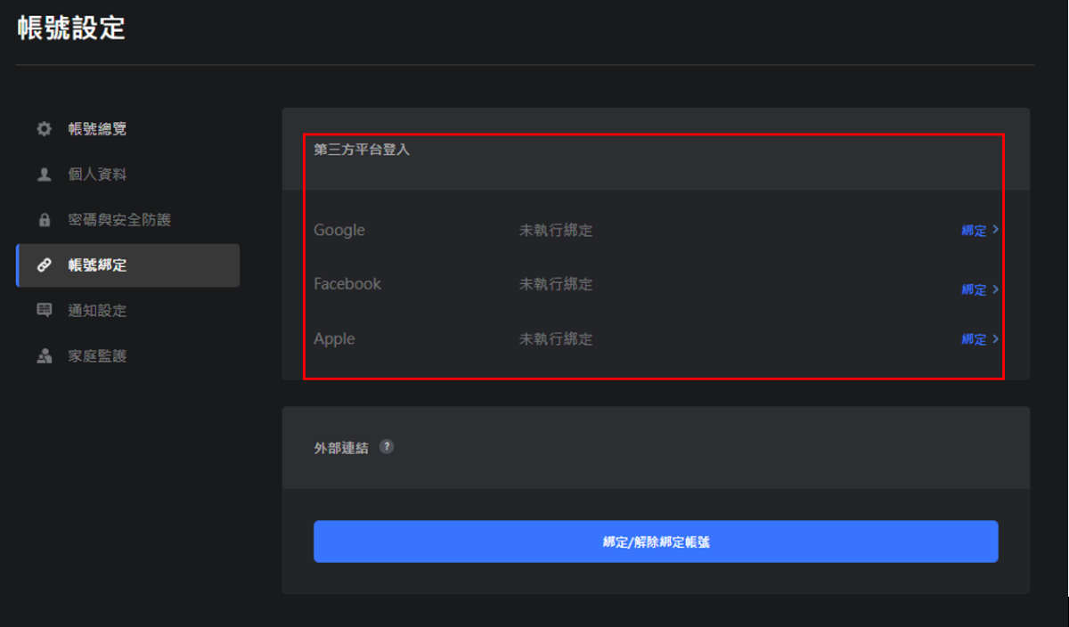The image size is (1069, 627).
Task: Click the person icon beside 個人資料
Action: point(43,174)
